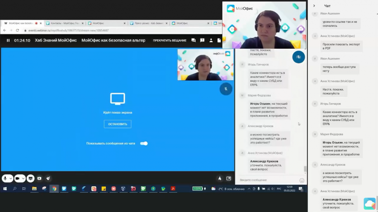Image resolution: width=378 pixels, height=212 pixels.
Task: Switch to Контакты - МойОфис browser tab
Action: click(x=65, y=23)
